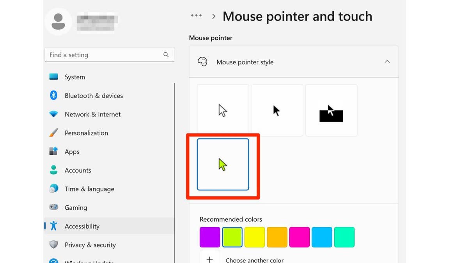The height and width of the screenshot is (263, 468).
Task: Pick the pink pointer color
Action: pos(300,237)
